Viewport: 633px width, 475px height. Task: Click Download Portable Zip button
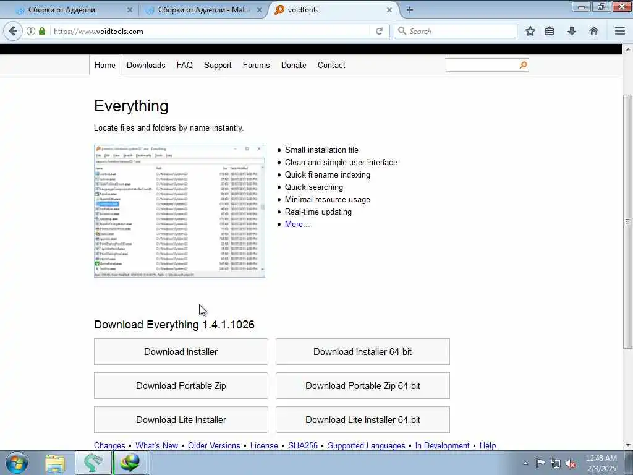[x=181, y=386]
